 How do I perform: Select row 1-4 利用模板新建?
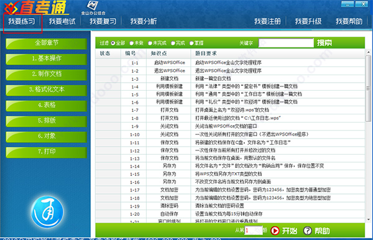230,86
